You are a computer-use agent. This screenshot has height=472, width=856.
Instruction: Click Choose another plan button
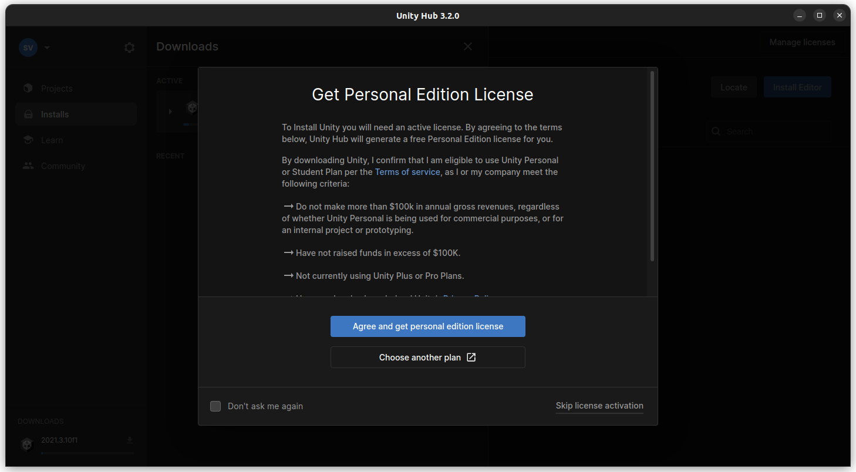tap(427, 358)
